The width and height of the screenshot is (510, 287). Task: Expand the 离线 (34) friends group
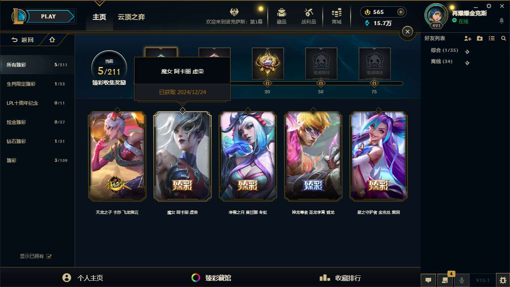click(450, 62)
